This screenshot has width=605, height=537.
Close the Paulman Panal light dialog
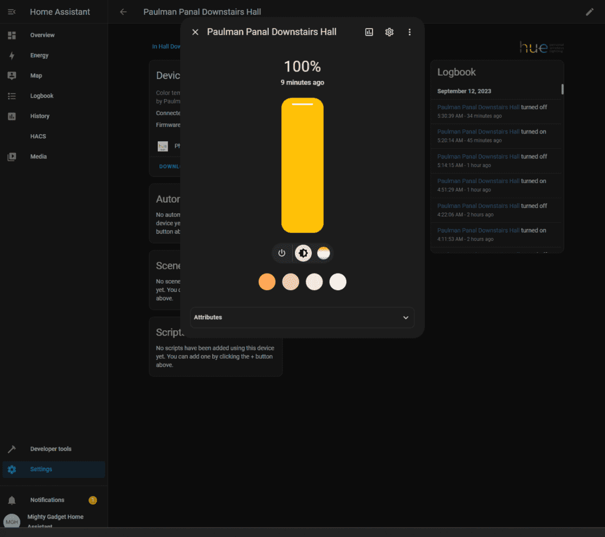tap(196, 32)
